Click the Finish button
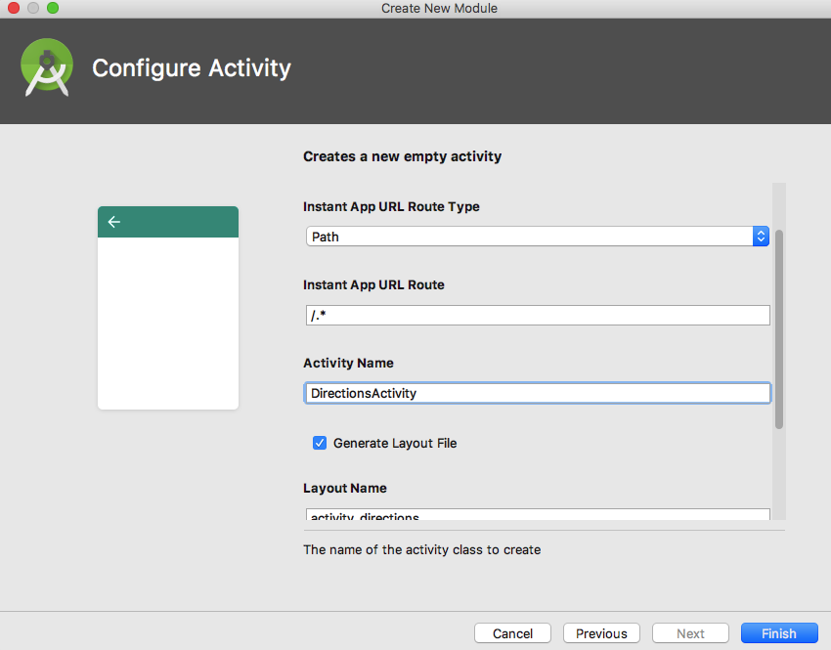The height and width of the screenshot is (650, 831). coord(779,633)
